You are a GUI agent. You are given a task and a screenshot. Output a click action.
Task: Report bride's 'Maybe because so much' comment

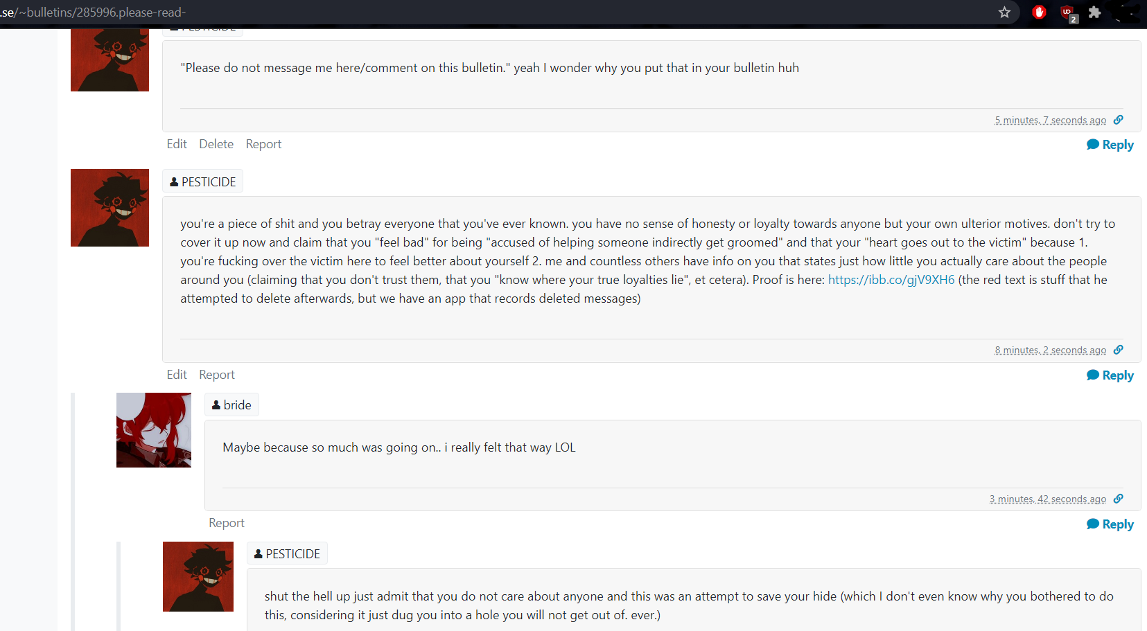(227, 523)
